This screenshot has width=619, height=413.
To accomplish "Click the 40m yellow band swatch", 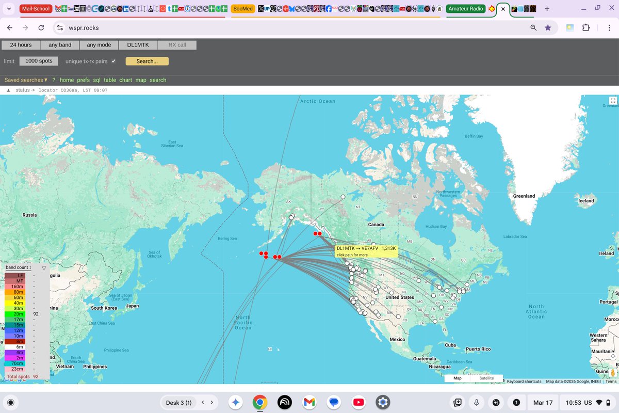I will [x=15, y=303].
